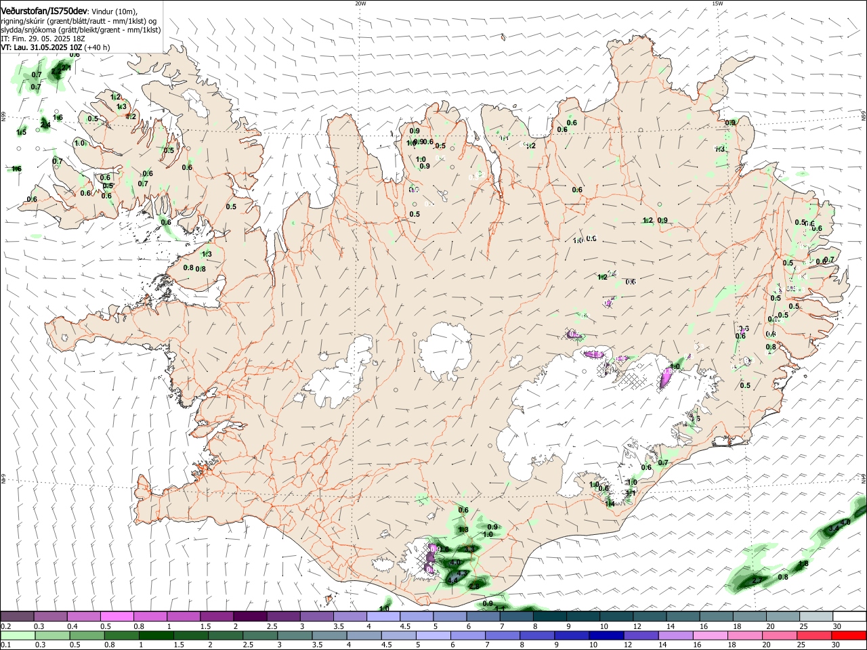This screenshot has height=650, width=867.
Task: Click the '4.0' value on the south coast
Action: coord(455,563)
